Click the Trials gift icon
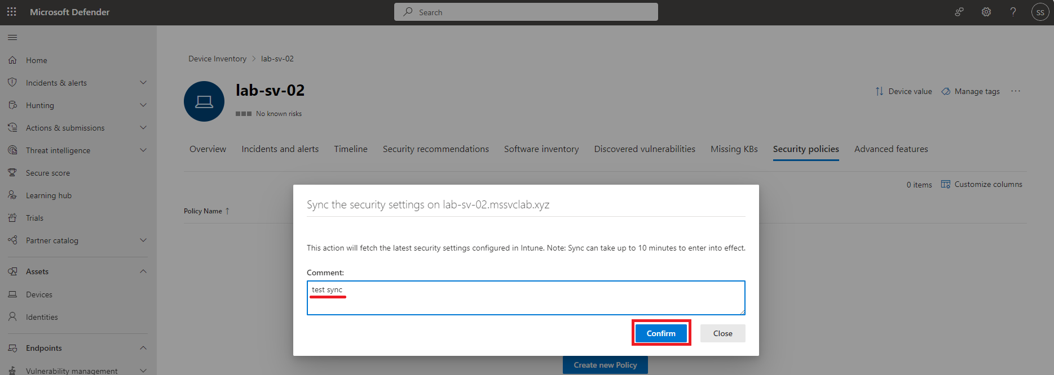1054x375 pixels. pyautogui.click(x=12, y=218)
